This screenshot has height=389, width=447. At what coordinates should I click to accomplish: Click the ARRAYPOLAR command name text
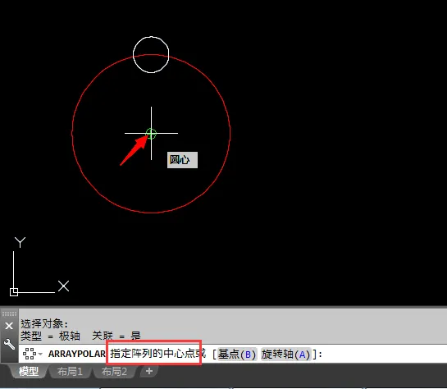77,354
